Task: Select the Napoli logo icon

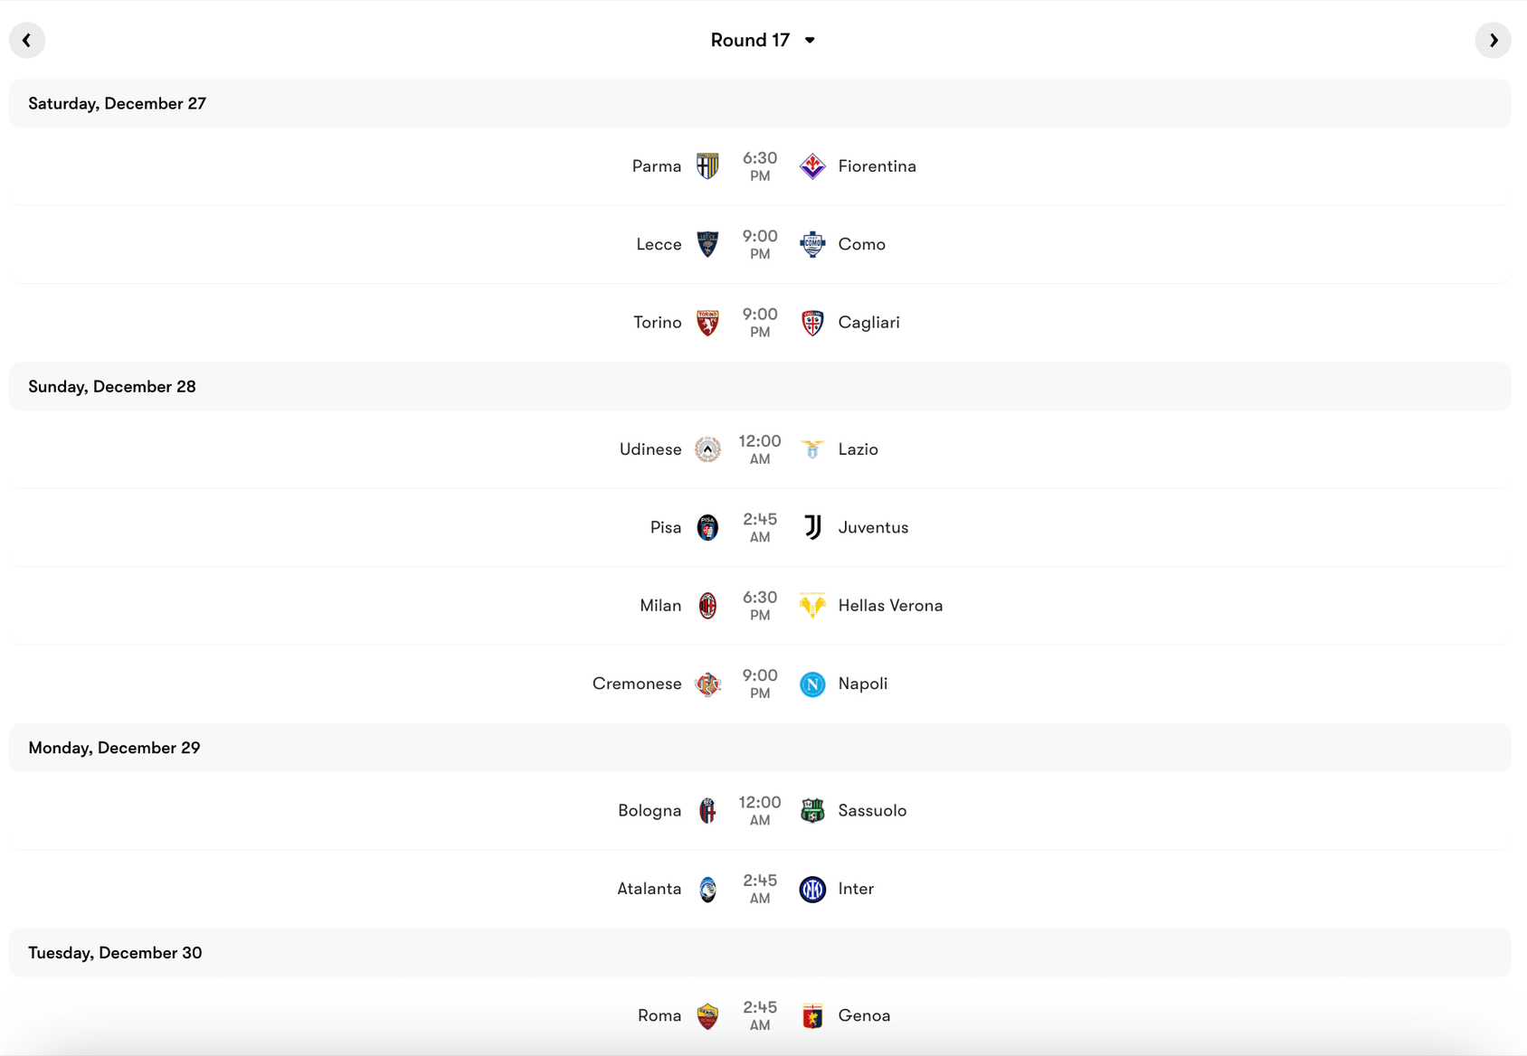Action: [812, 684]
